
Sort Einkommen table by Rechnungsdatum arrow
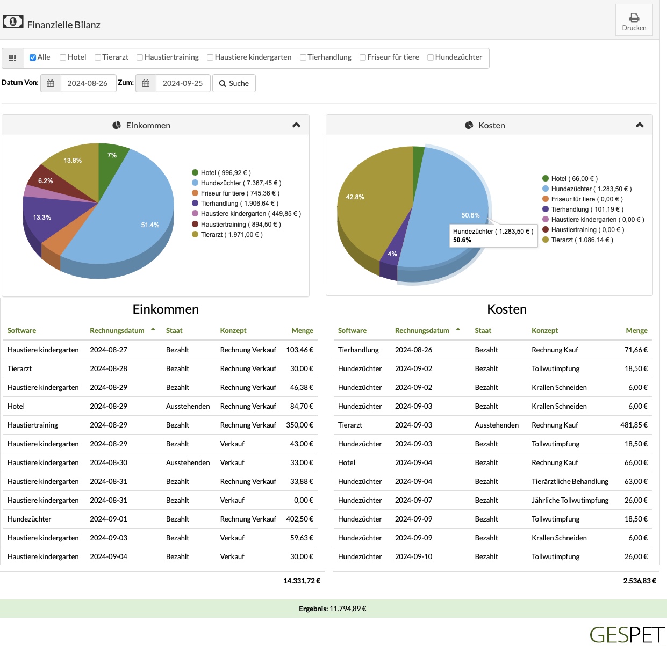coord(153,329)
